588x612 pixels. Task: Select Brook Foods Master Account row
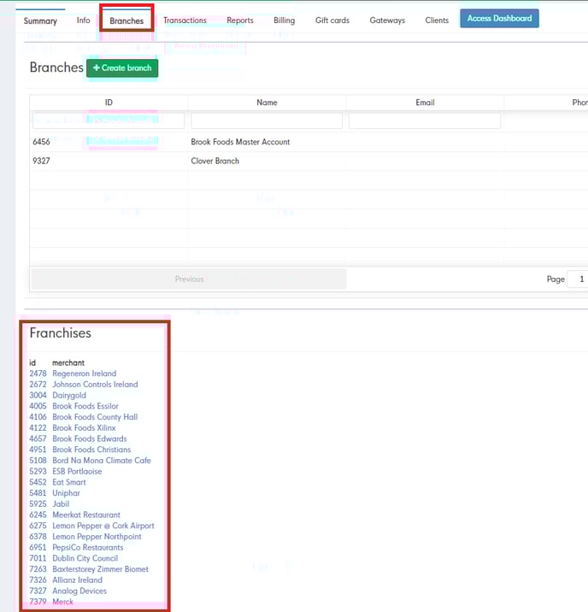[x=240, y=142]
